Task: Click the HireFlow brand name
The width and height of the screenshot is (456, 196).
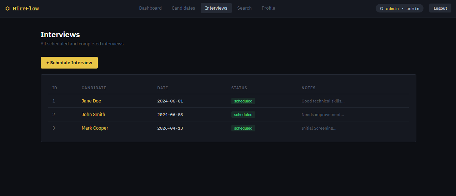Action: point(26,9)
